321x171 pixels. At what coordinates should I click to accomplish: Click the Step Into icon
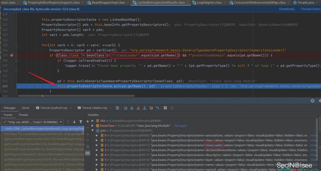pyautogui.click(x=132, y=108)
